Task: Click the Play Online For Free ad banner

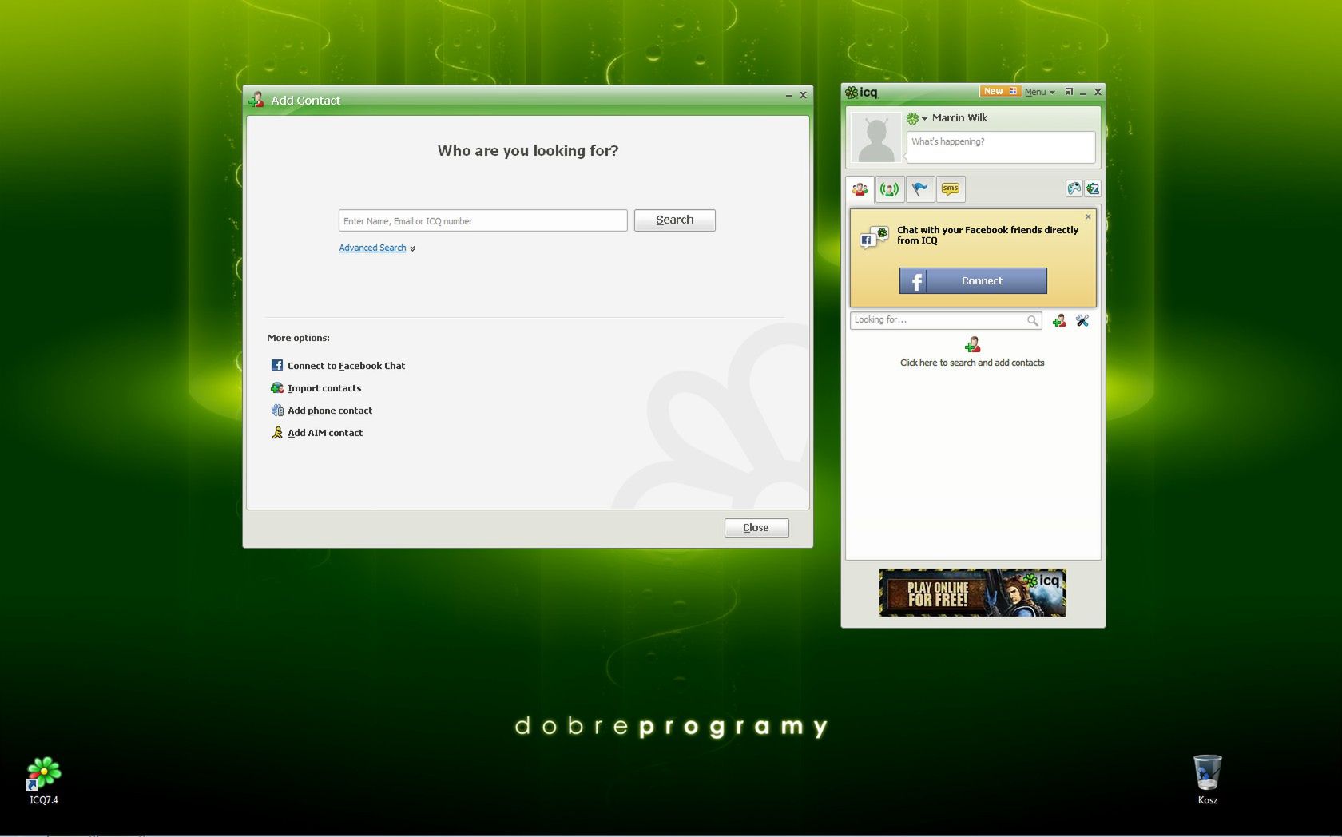Action: coord(973,593)
